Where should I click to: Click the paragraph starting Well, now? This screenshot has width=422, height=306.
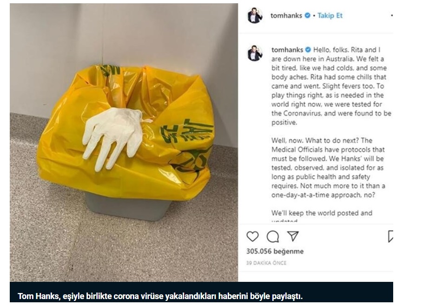(328, 168)
